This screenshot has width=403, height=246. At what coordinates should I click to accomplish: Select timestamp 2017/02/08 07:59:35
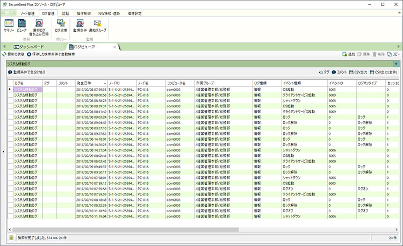91,90
